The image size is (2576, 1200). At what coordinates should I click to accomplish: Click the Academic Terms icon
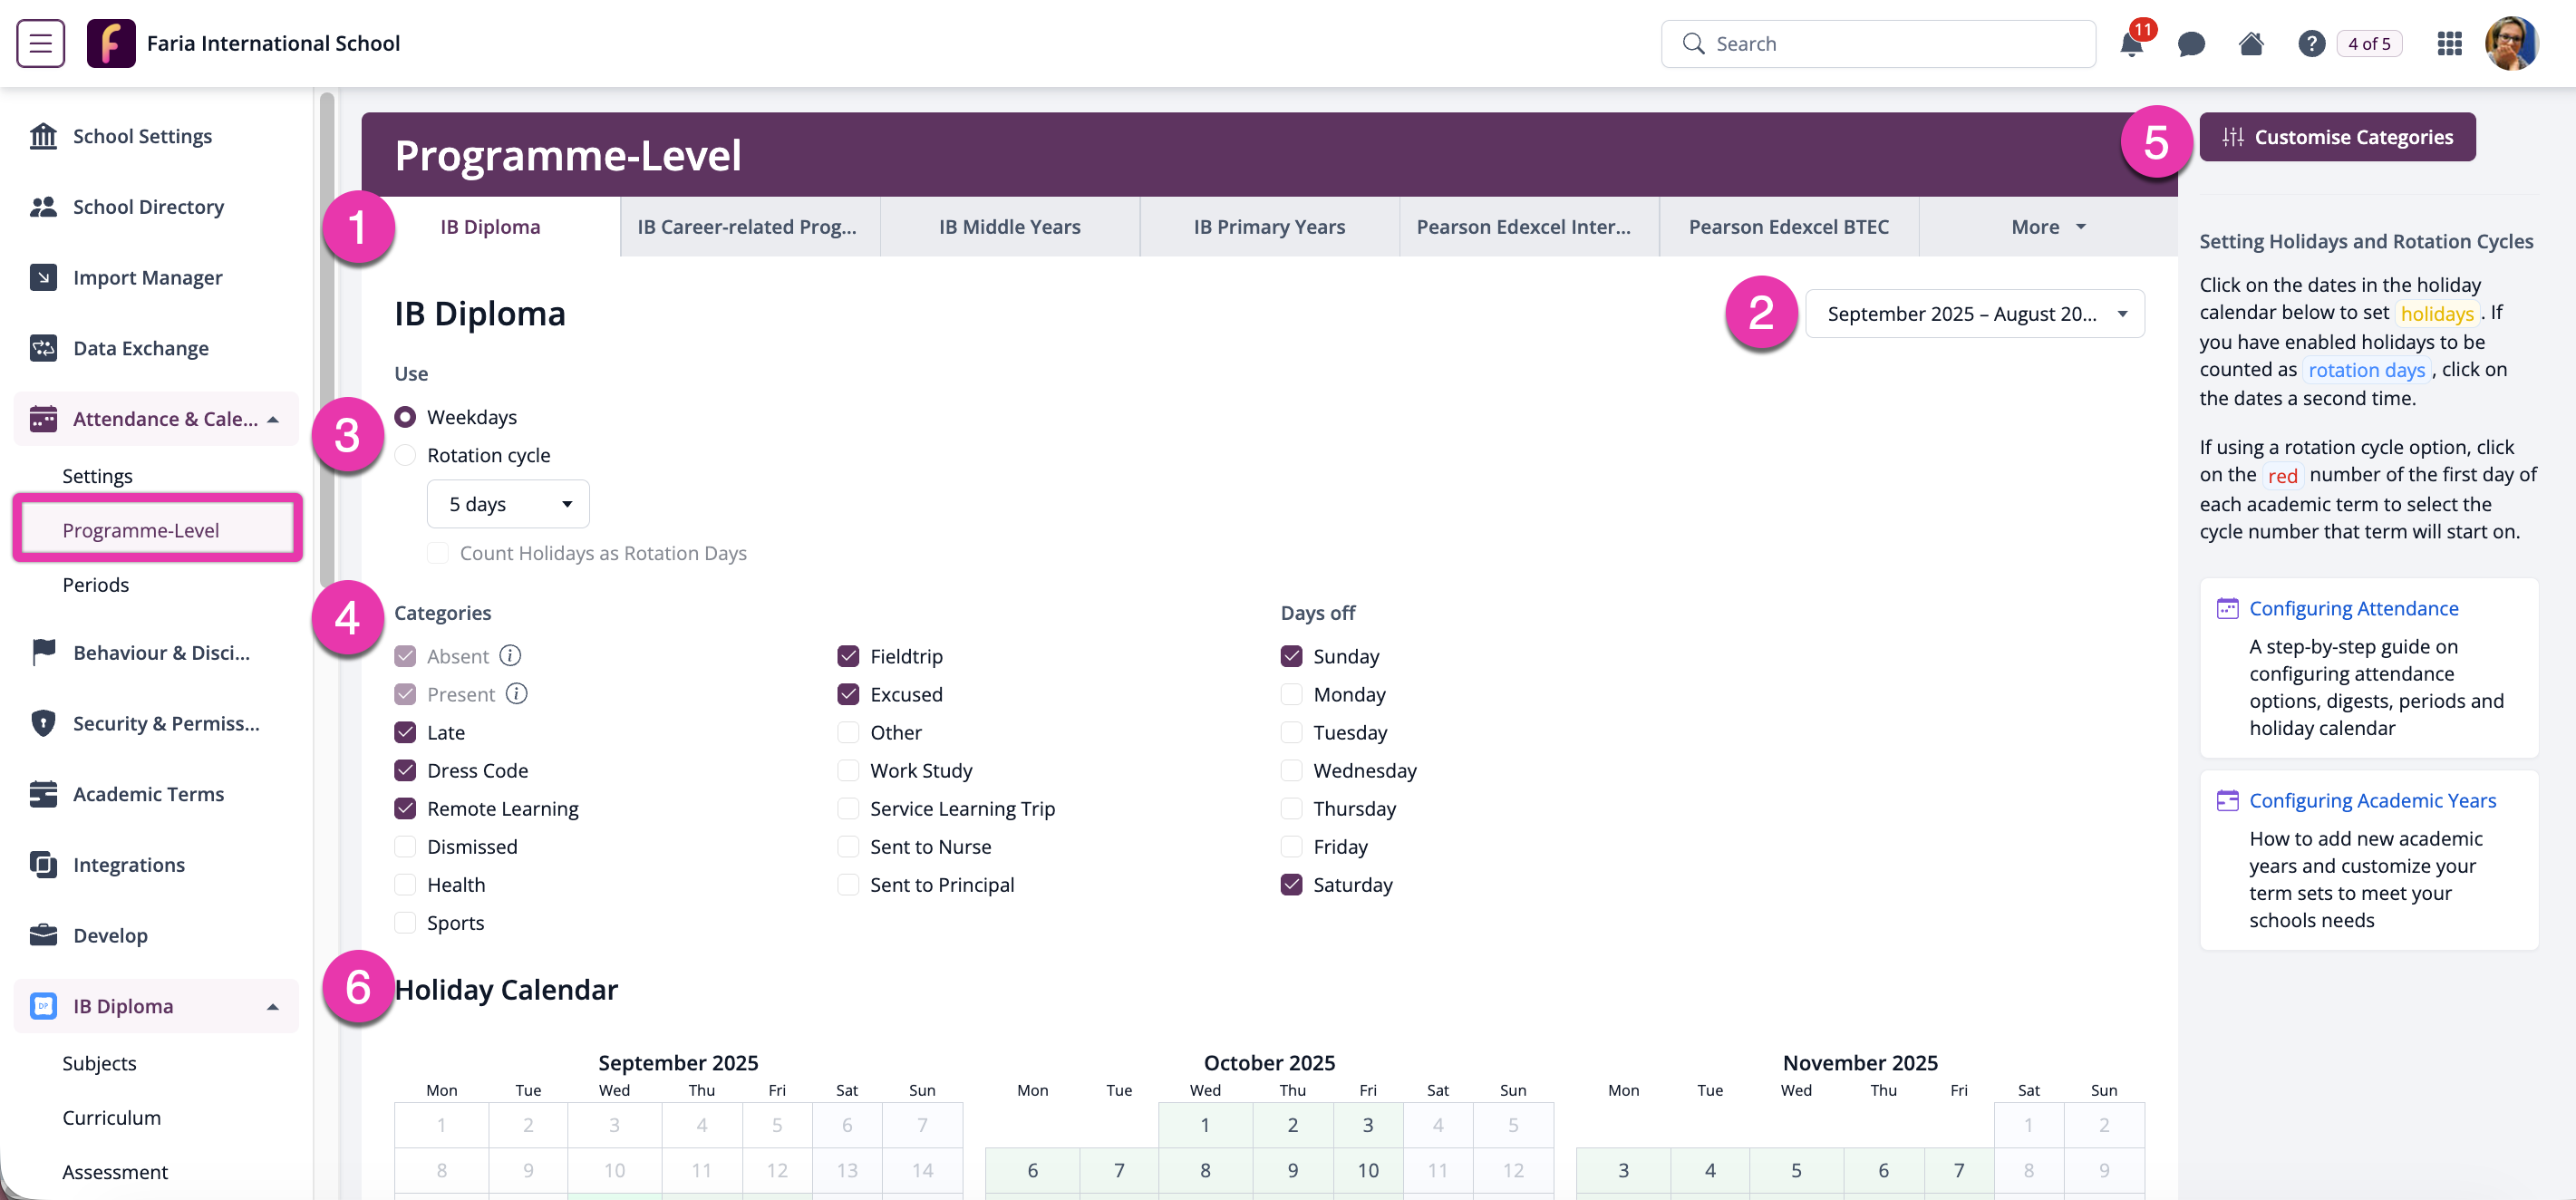pos(43,794)
